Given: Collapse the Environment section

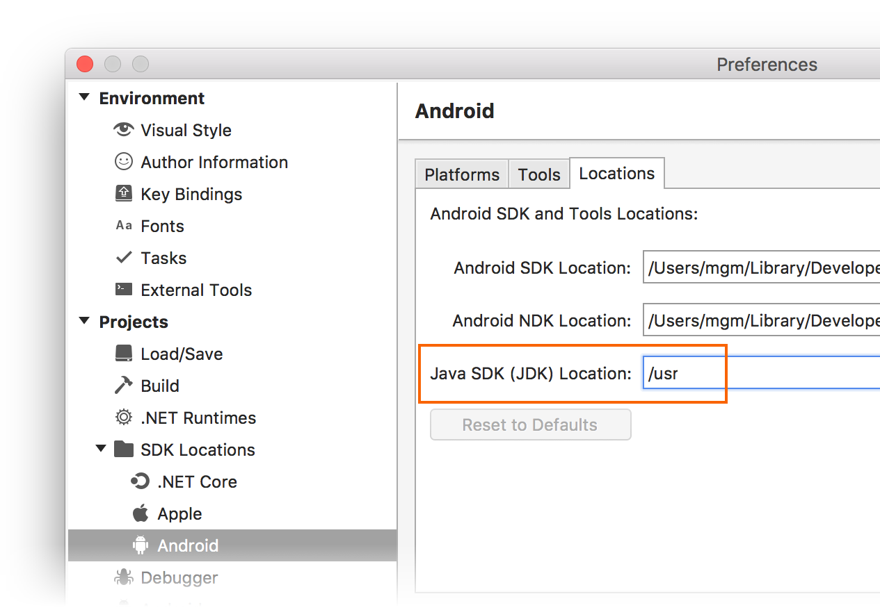Looking at the screenshot, I should point(84,97).
